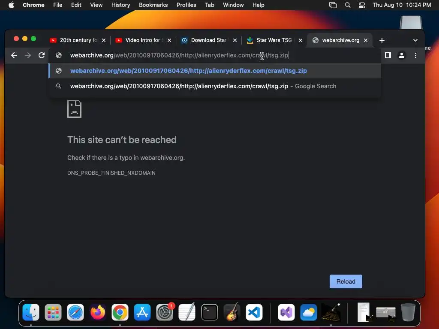This screenshot has height=329, width=439.
Task: Choose the Google Search suggestion row
Action: point(215,86)
